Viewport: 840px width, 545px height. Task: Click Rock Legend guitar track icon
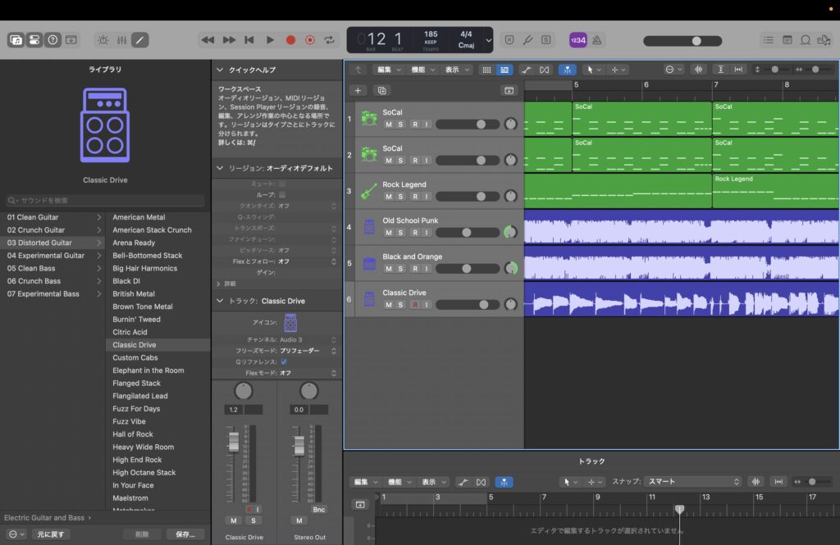(x=369, y=191)
